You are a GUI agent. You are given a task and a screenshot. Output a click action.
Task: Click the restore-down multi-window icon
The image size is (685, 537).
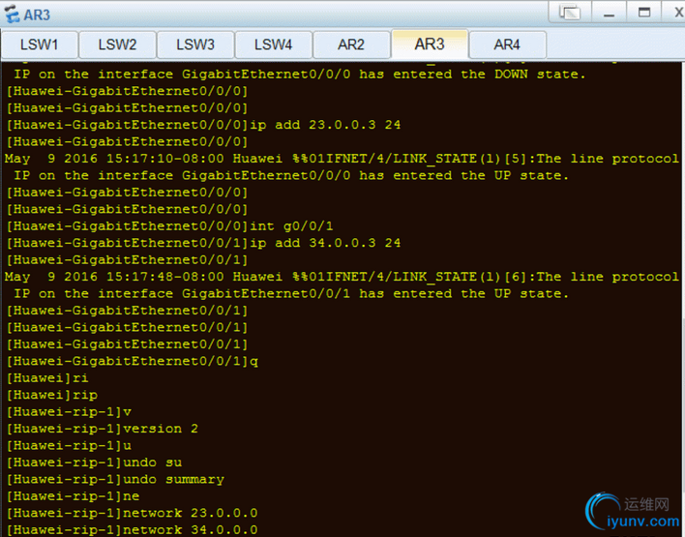tap(570, 12)
